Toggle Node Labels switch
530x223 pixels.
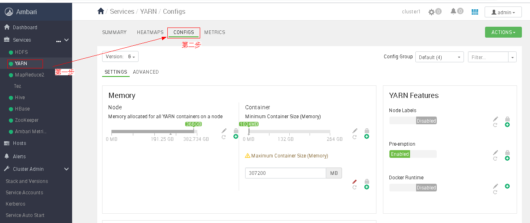[413, 121]
